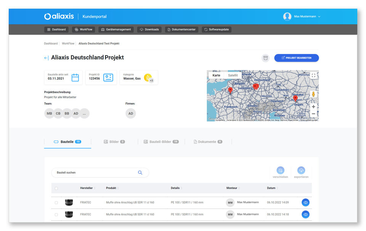
Task: Tick the select-all checkbox in the table header
Action: (x=56, y=188)
